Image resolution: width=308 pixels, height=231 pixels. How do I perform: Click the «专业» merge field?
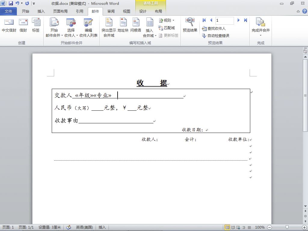tap(102, 95)
